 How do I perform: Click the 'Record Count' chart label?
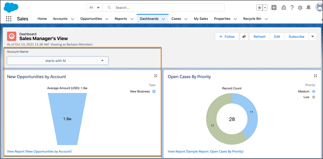(x=232, y=88)
